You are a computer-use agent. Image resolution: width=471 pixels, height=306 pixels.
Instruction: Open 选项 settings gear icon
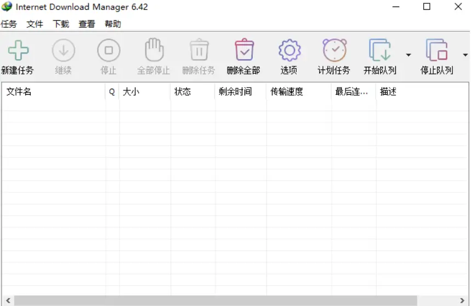[290, 50]
